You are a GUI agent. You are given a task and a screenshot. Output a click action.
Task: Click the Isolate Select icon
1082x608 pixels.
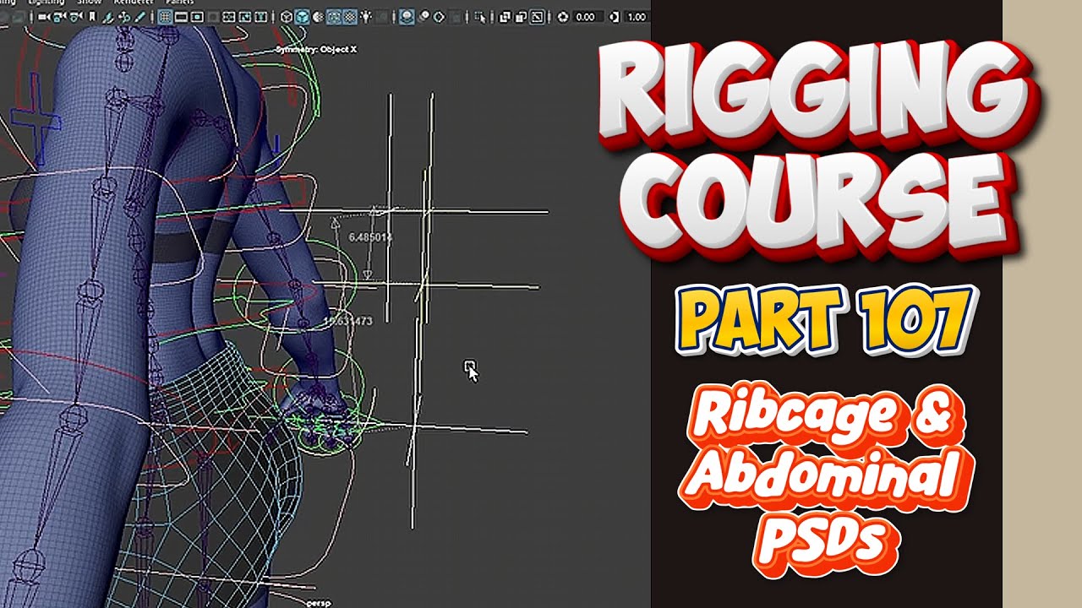point(479,17)
